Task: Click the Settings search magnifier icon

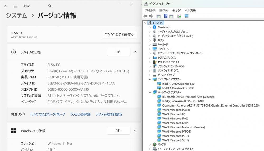Action: click(50, 6)
